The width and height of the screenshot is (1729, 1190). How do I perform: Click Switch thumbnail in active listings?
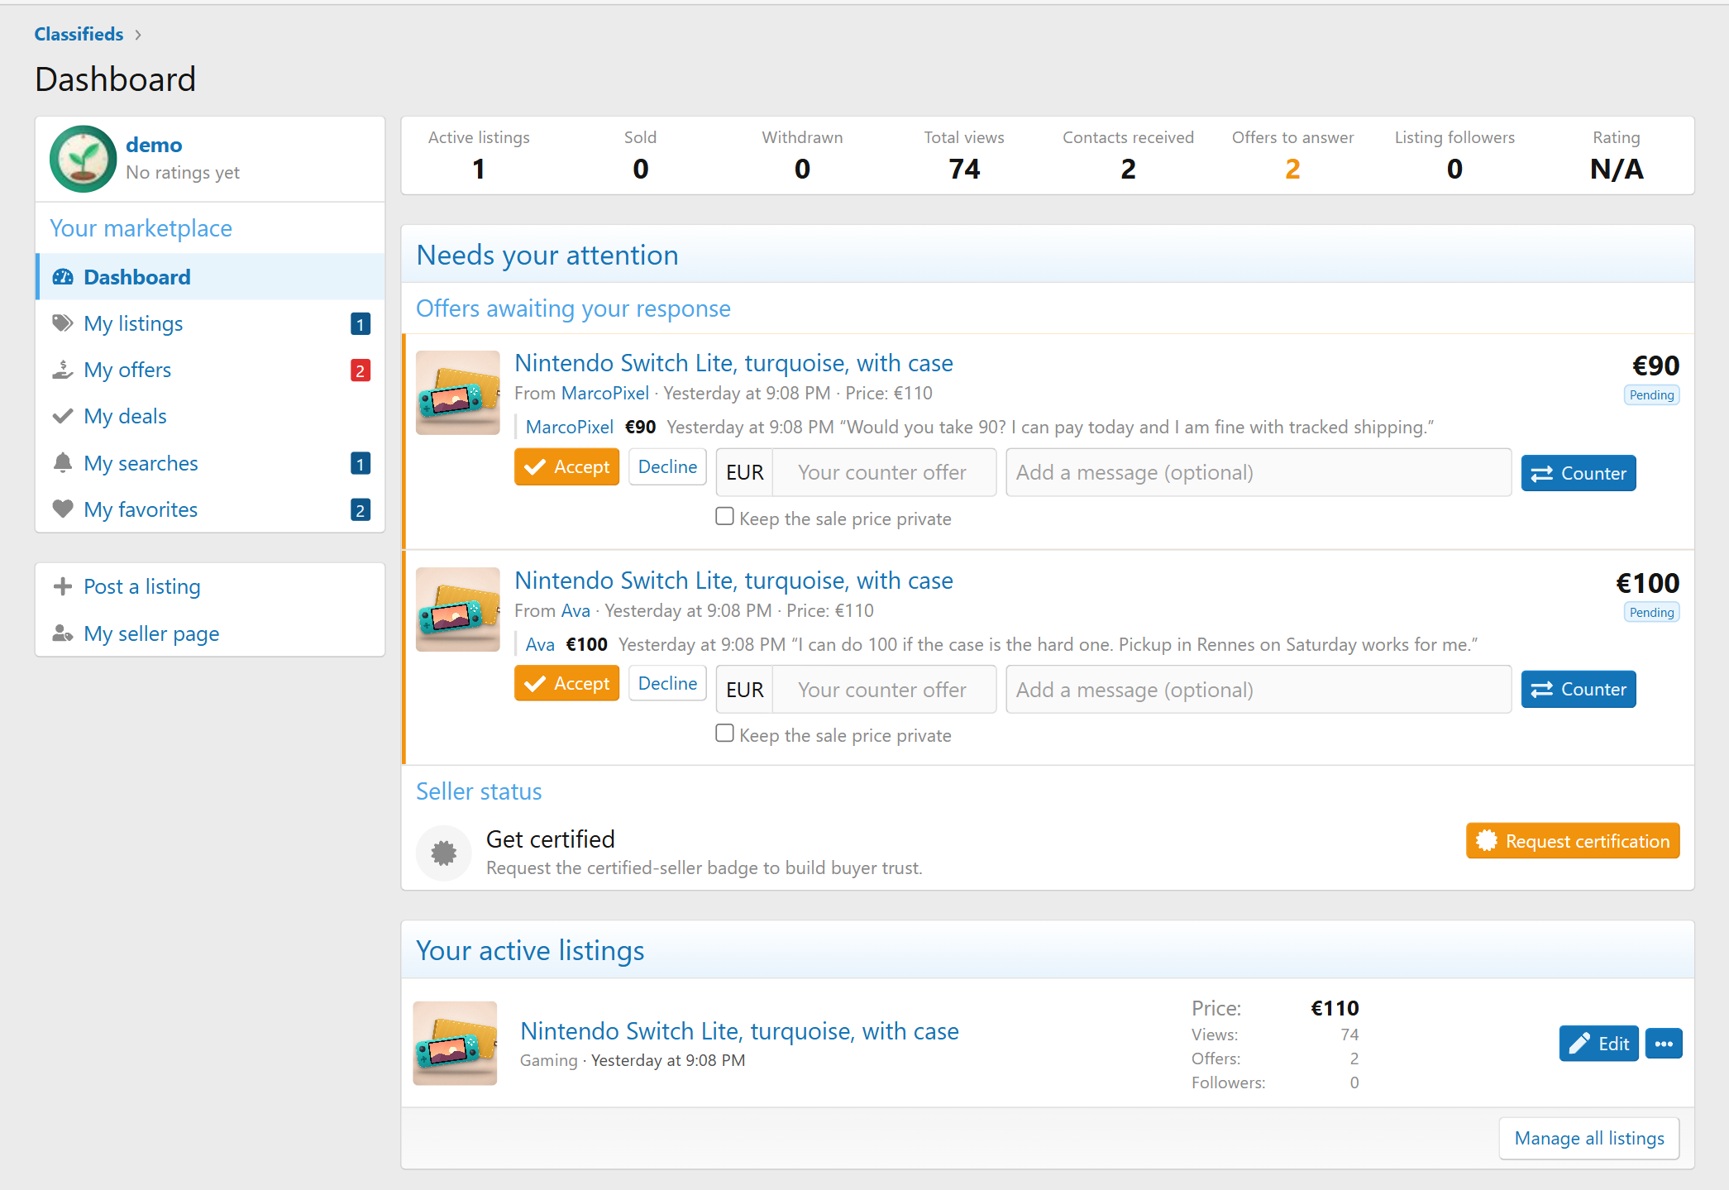[x=455, y=1044]
